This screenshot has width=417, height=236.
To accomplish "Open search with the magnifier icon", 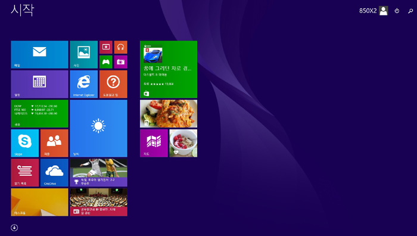I will [x=410, y=11].
